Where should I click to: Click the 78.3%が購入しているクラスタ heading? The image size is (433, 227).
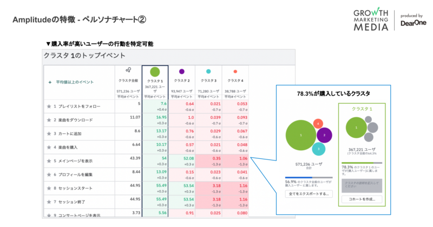pyautogui.click(x=333, y=94)
